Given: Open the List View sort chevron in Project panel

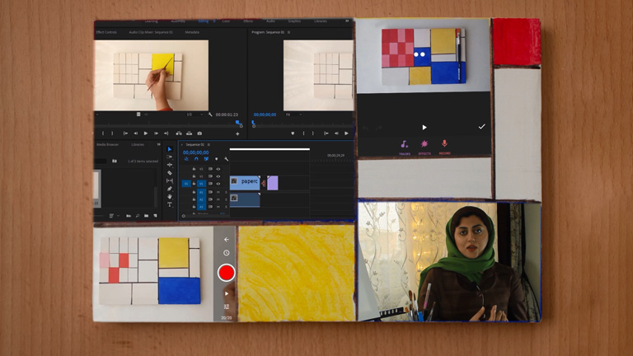Looking at the screenshot, I should click(118, 216).
